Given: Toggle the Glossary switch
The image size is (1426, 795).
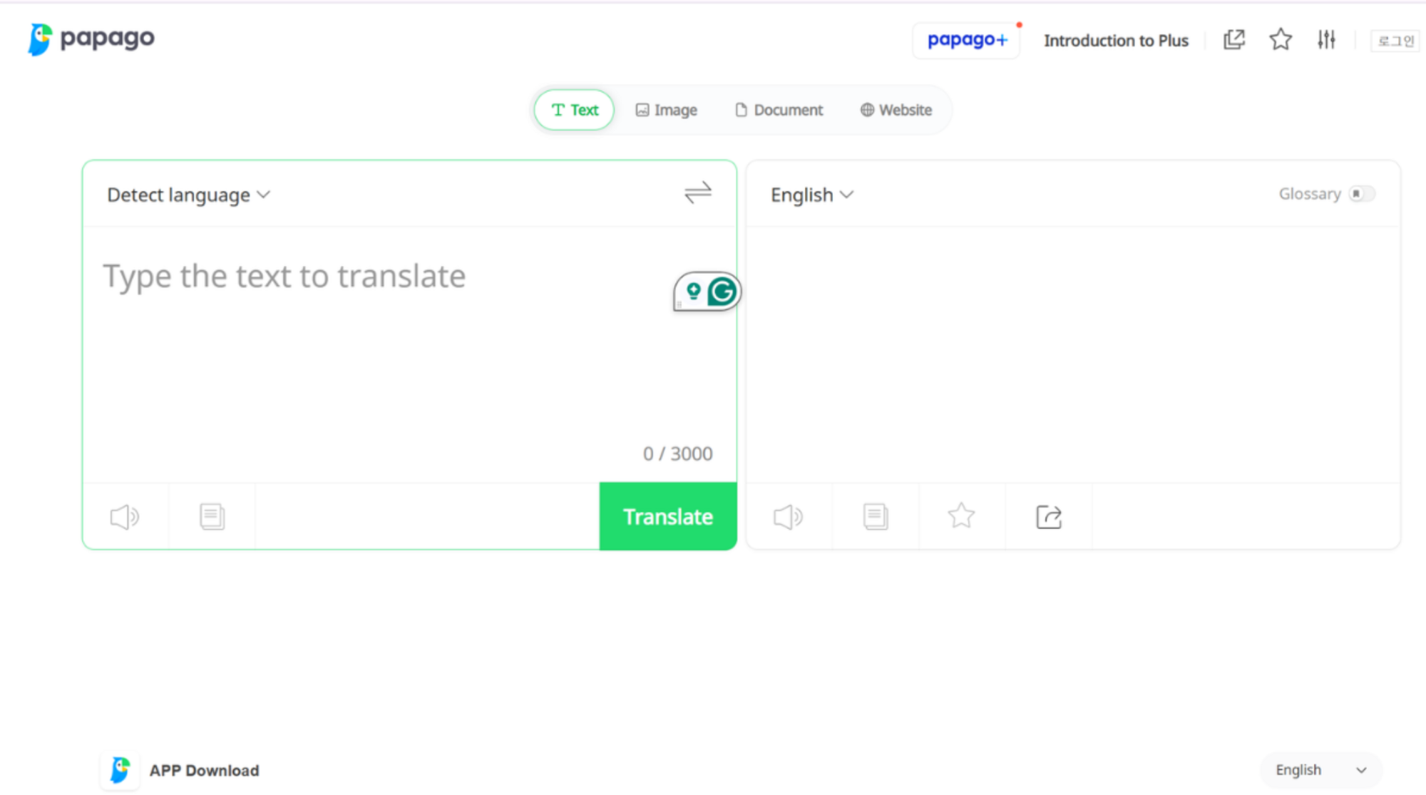Looking at the screenshot, I should (1364, 193).
